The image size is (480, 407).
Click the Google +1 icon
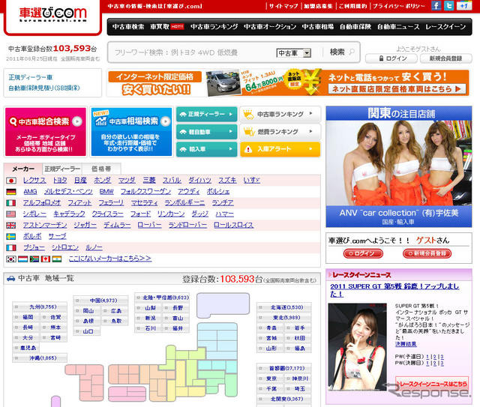(464, 5)
